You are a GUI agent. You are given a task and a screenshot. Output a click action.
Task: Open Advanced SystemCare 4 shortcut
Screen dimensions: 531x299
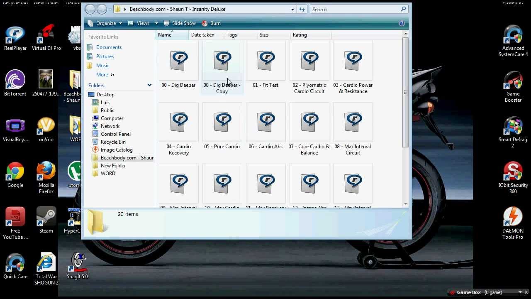(x=513, y=41)
